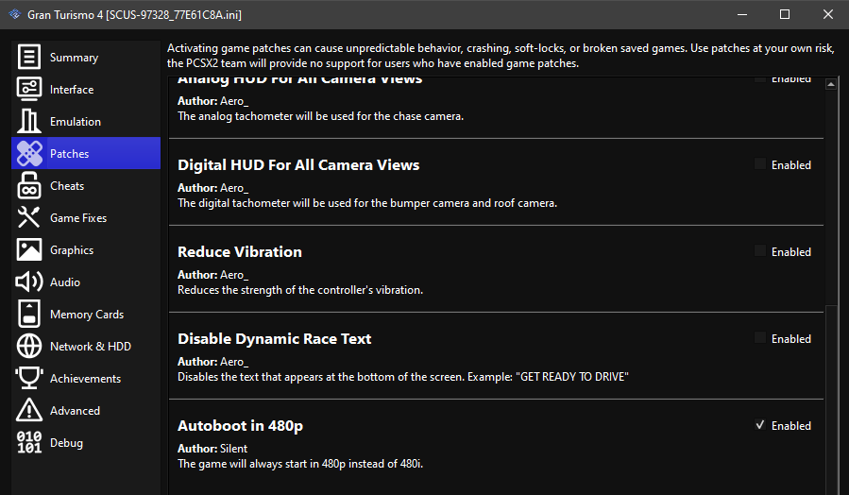Screen dimensions: 849x495
Task: Click 'The game will always start in 480p' description
Action: (300, 464)
